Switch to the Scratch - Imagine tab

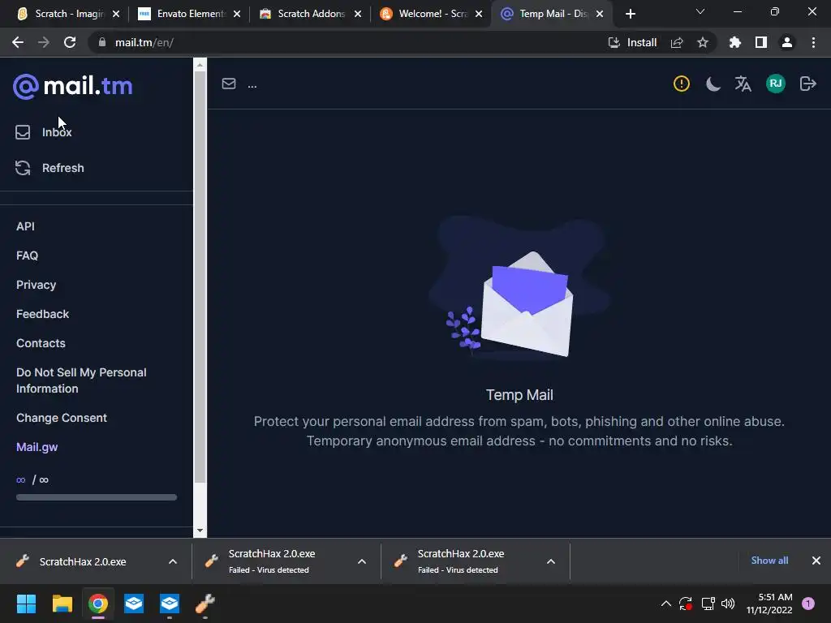pos(69,14)
